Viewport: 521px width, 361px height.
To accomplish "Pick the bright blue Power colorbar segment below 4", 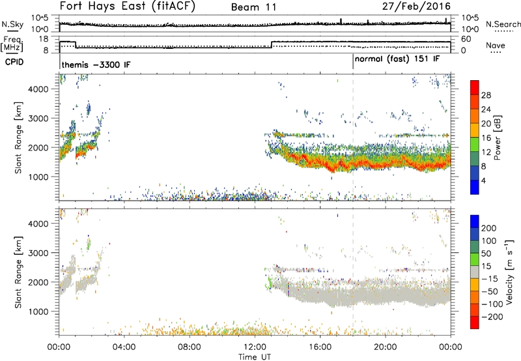I will [475, 187].
